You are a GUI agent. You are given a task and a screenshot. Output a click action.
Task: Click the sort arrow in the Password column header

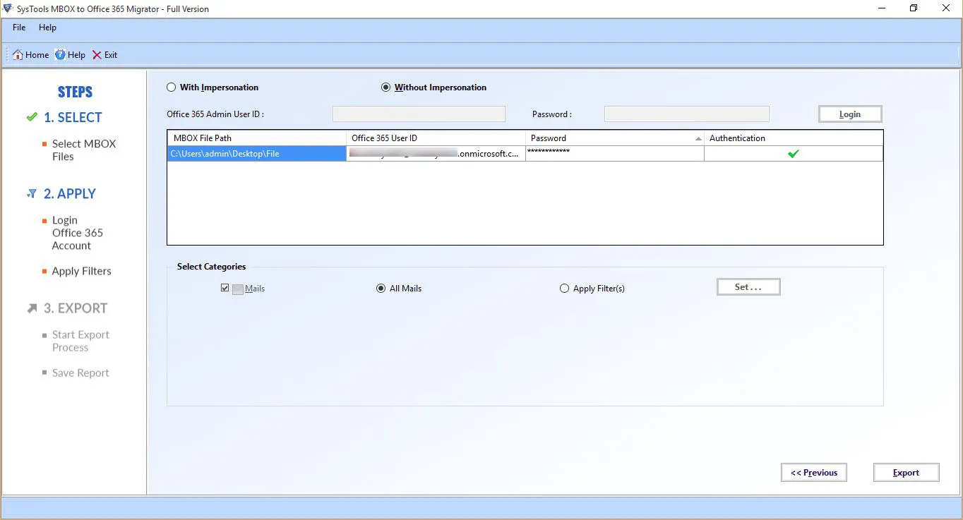click(x=698, y=138)
